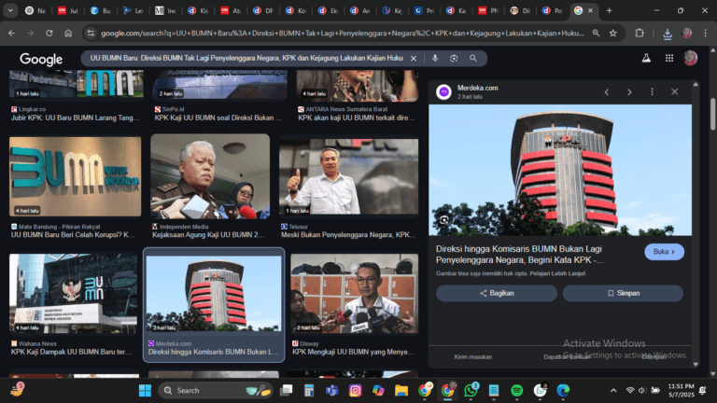717x403 pixels.
Task: Switch to tab labeled PN
Action: (x=488, y=10)
